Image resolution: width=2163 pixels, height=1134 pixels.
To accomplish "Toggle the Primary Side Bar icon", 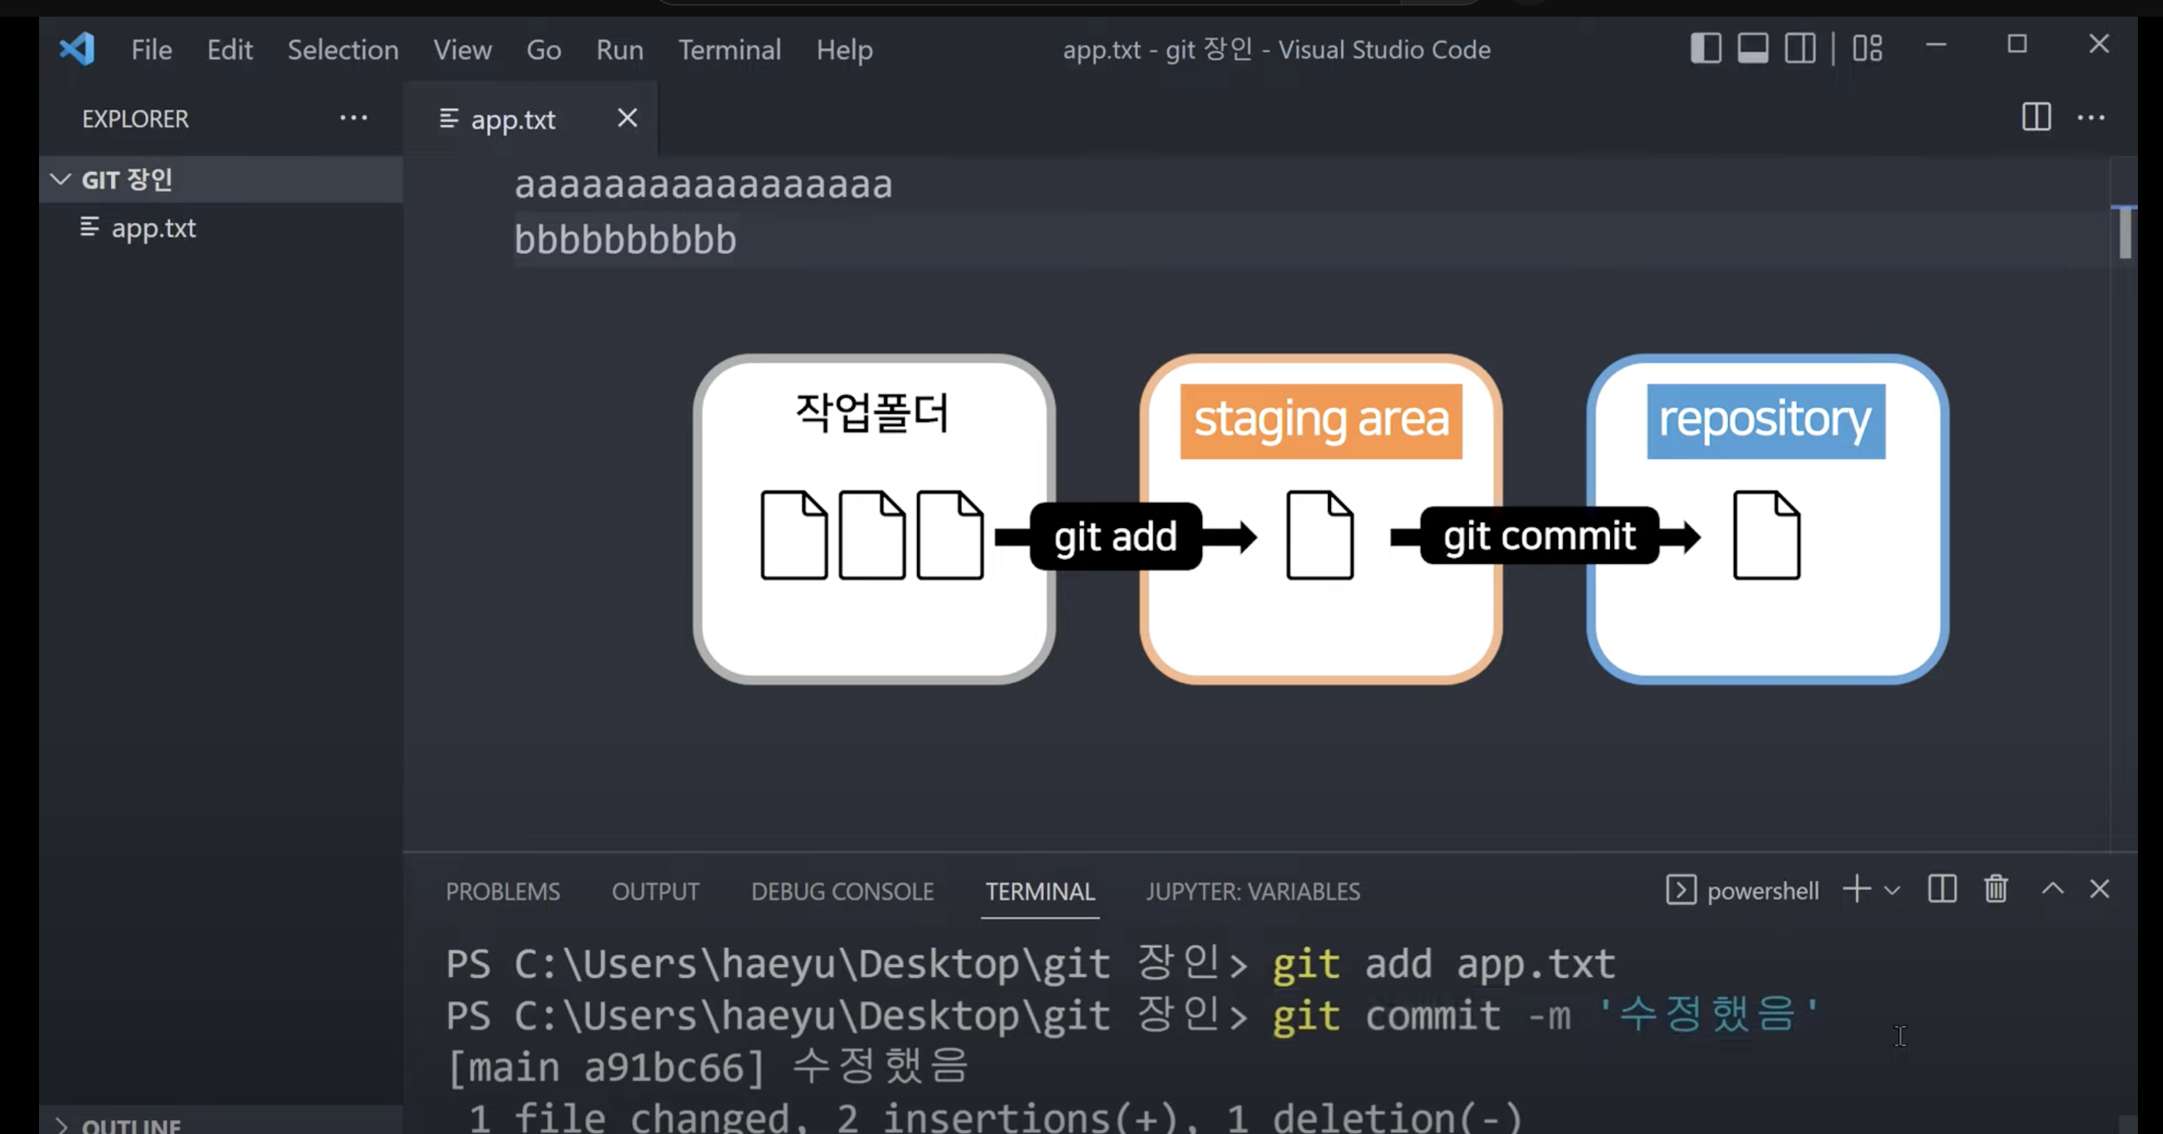I will coord(1704,48).
